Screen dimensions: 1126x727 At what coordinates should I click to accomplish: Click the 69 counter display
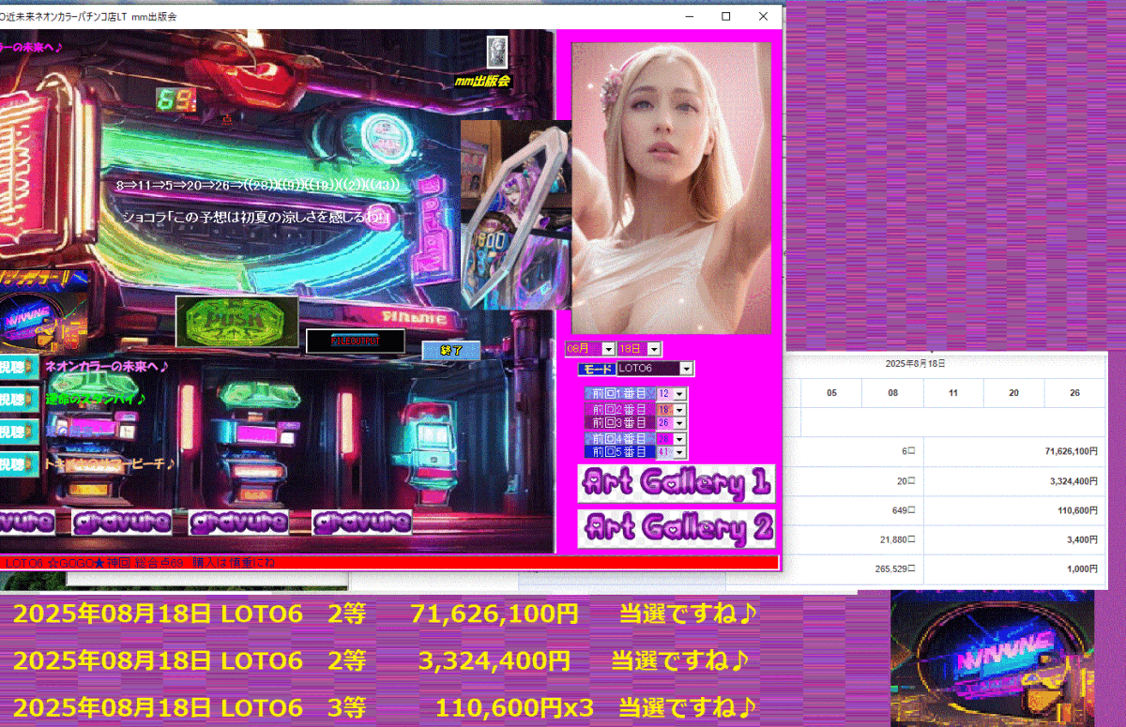pyautogui.click(x=176, y=100)
